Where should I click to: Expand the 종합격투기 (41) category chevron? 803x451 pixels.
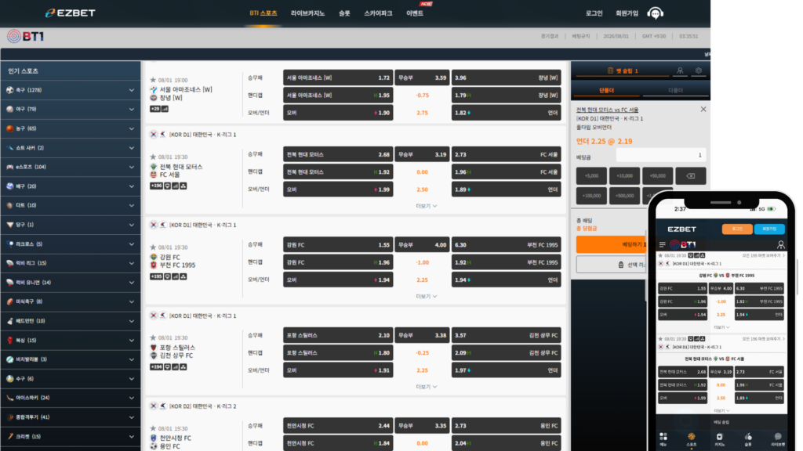[132, 417]
